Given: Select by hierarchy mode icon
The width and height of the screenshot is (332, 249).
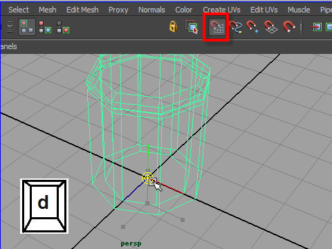Looking at the screenshot, I should pyautogui.click(x=27, y=27).
